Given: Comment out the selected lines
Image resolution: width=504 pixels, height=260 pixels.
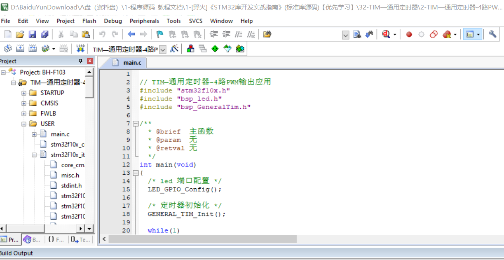Looking at the screenshot, I should click(239, 35).
